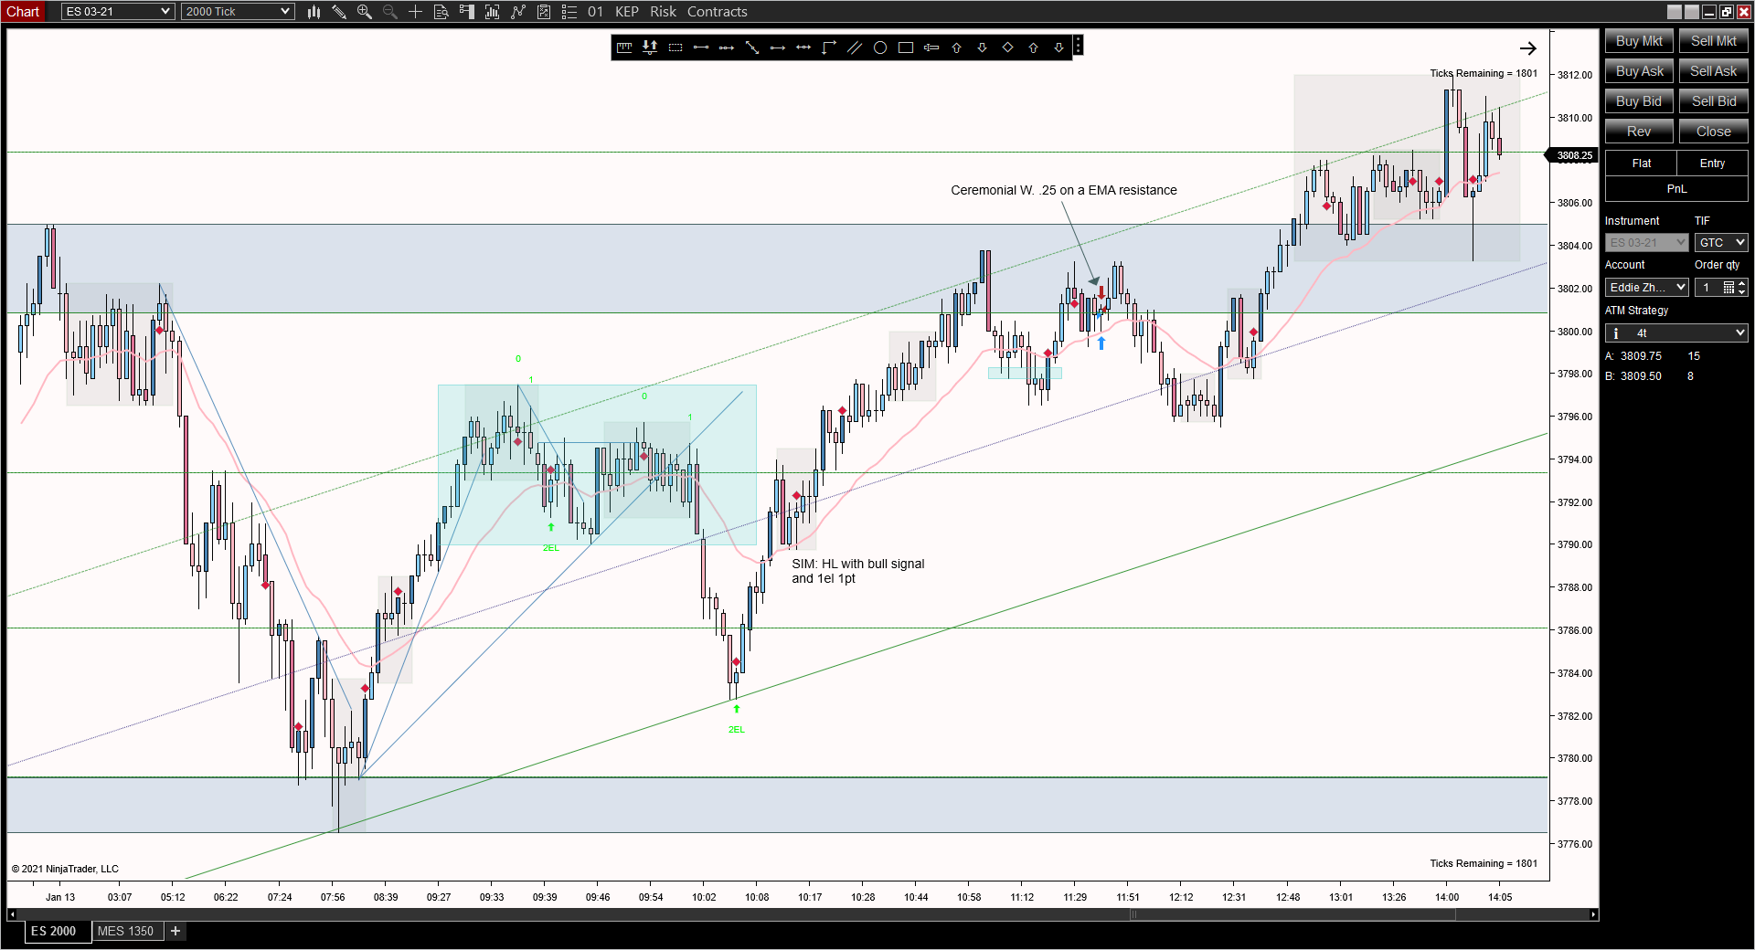Click the list icon before 01
The image size is (1755, 950).
click(x=569, y=12)
